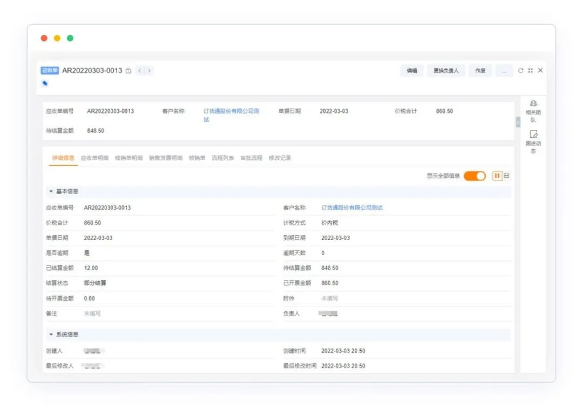Screen dimensions: 583x414
Task: Collapse the right sidebar using its handle
Action: click(518, 122)
